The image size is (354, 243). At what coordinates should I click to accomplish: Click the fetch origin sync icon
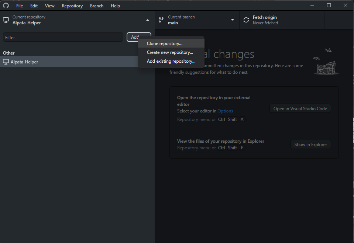pos(246,20)
